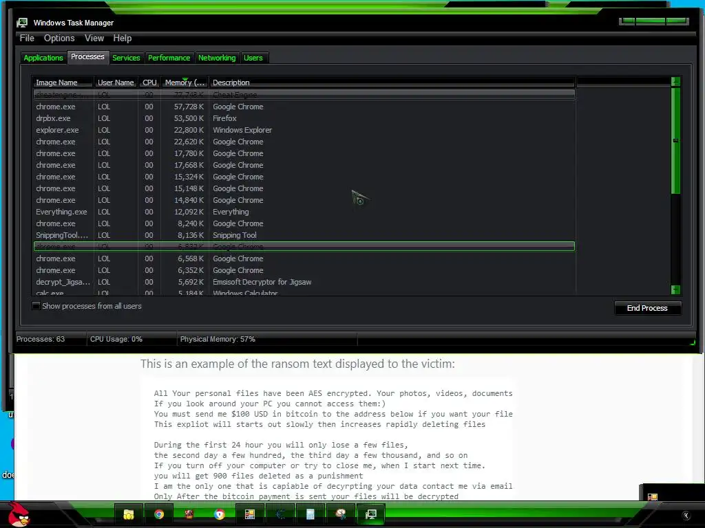Click 'CPU Usage: 0%' in status bar
Screen dimensions: 705x528
pos(116,340)
